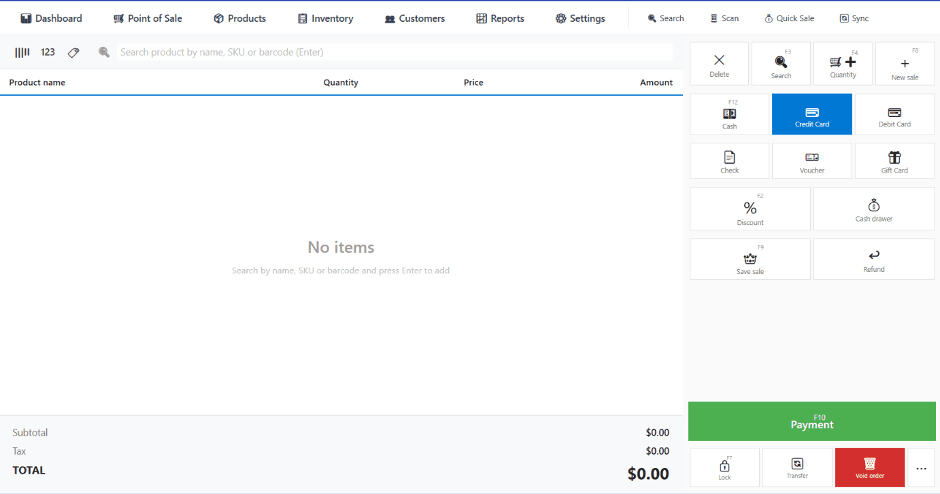Click the Search tool in top bar
This screenshot has width=940, height=494.
coord(666,18)
